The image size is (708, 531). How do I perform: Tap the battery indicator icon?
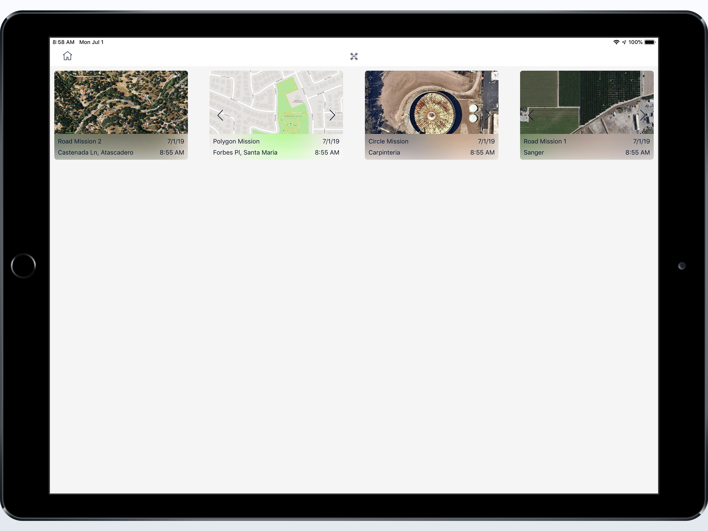(649, 42)
